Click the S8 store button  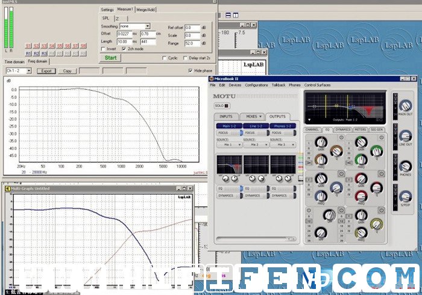pos(83,46)
